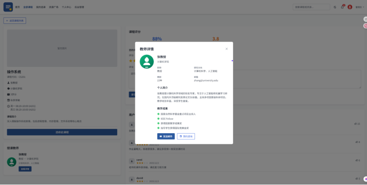Click 张教授's avatar in 授课教师 card
This screenshot has width=367, height=185.
point(11,162)
